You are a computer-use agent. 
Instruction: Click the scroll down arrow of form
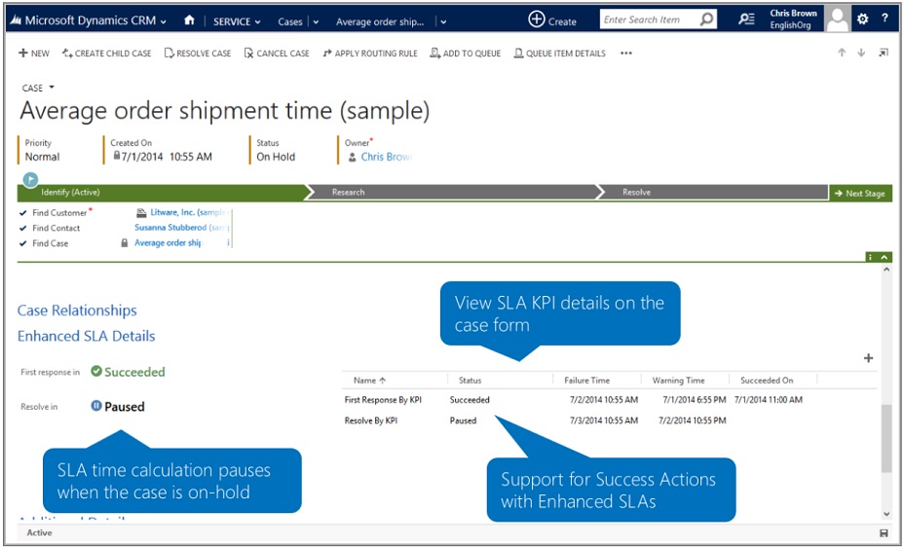pyautogui.click(x=886, y=514)
